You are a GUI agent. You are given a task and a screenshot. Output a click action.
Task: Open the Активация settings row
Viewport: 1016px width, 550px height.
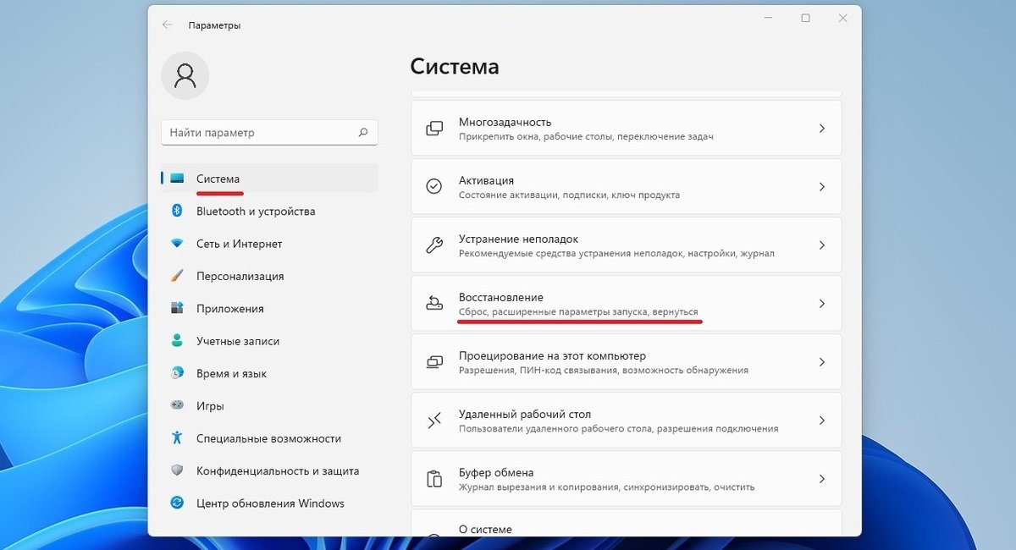click(627, 187)
